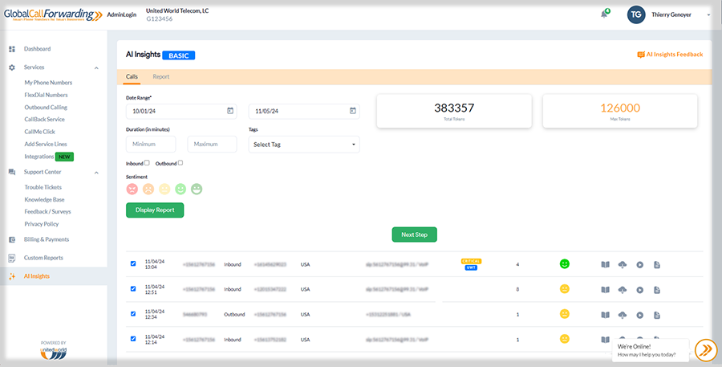
Task: Open Add Service Lines
Action: pos(46,145)
